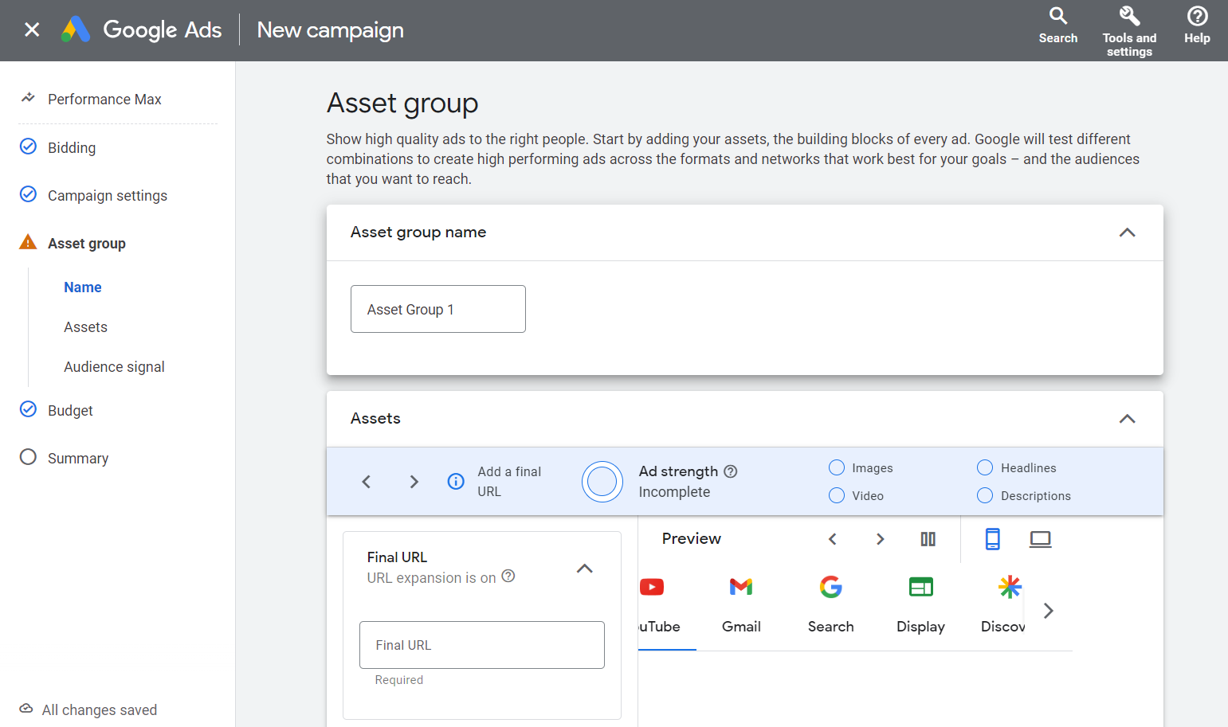Collapse the Assets section
The height and width of the screenshot is (727, 1228).
[1127, 419]
